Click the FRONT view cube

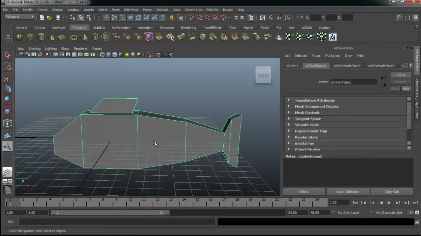(263, 75)
